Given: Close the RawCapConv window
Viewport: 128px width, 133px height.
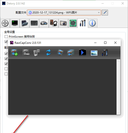Looking at the screenshot, I should pyautogui.click(x=115, y=43).
